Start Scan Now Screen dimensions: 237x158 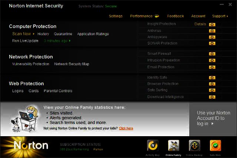tap(21, 34)
